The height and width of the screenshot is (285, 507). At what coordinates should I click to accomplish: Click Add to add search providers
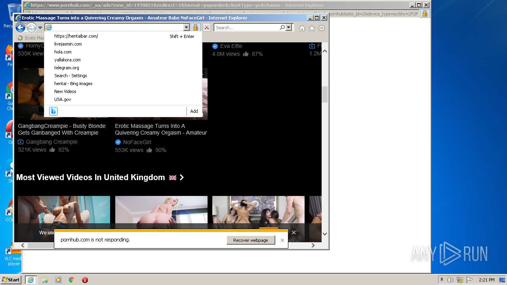[194, 111]
